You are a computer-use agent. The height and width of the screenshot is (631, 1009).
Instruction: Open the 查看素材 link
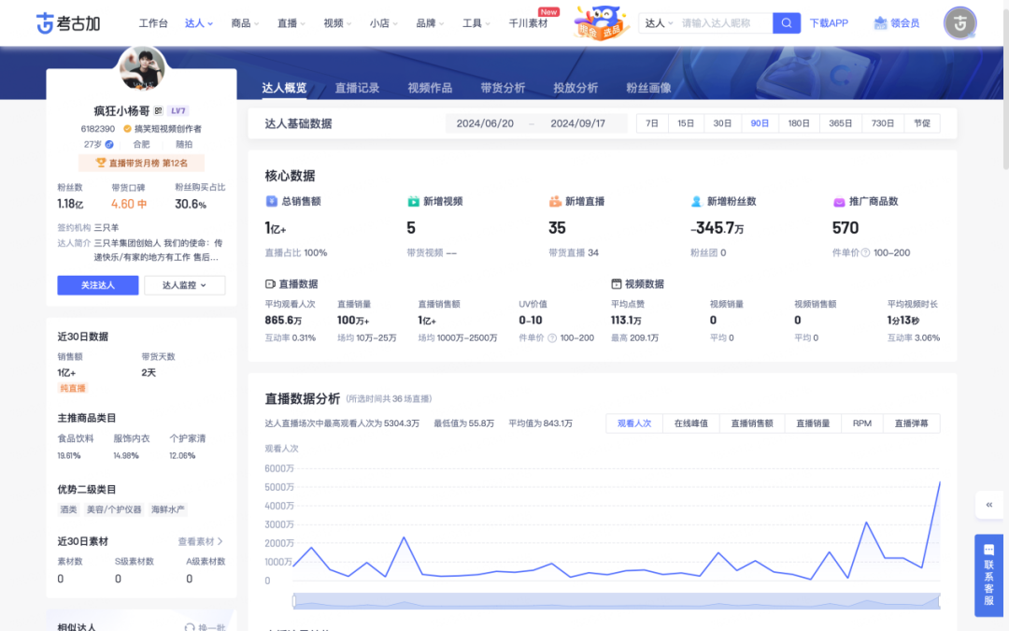[x=200, y=541]
